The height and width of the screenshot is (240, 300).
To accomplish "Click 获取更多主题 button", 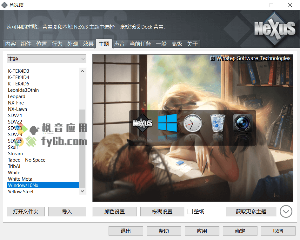I will pyautogui.click(x=251, y=211).
